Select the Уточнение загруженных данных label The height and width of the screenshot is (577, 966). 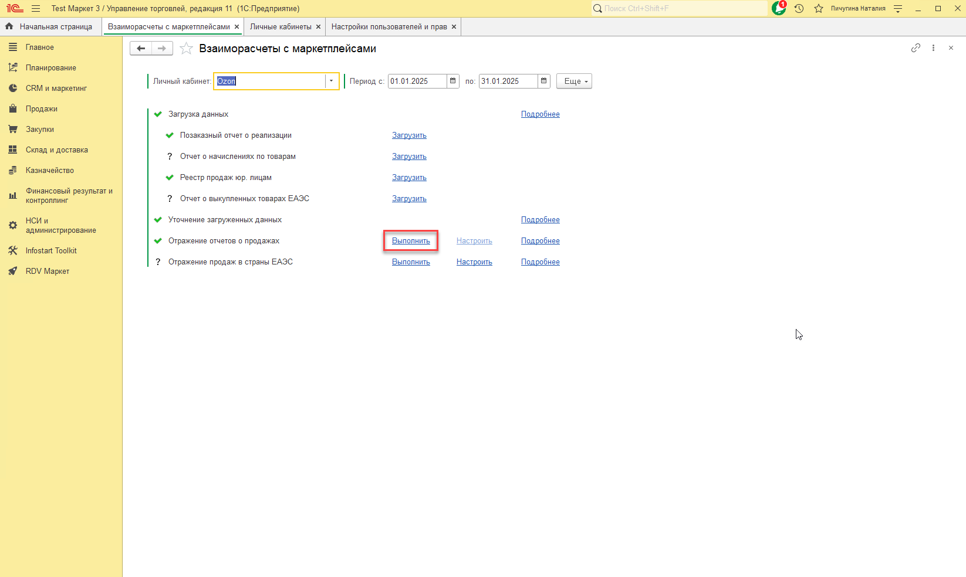(x=225, y=220)
